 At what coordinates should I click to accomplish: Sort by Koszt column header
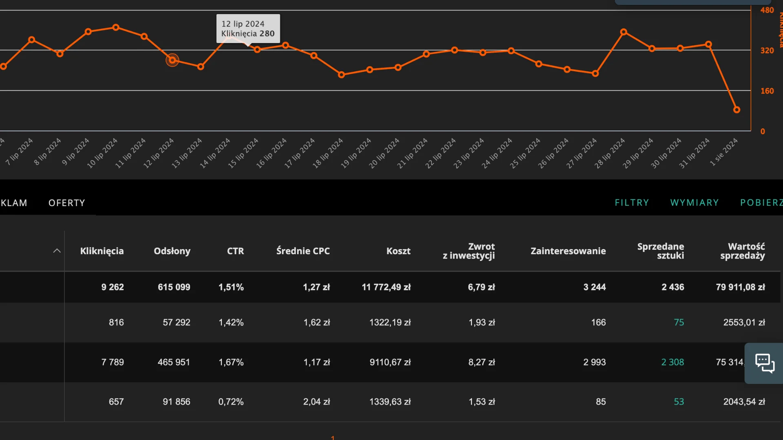[398, 251]
